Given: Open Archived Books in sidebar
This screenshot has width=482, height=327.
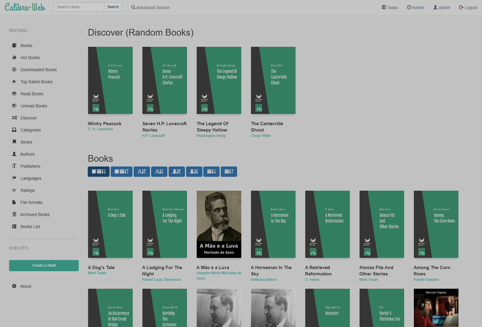Looking at the screenshot, I should click(35, 214).
